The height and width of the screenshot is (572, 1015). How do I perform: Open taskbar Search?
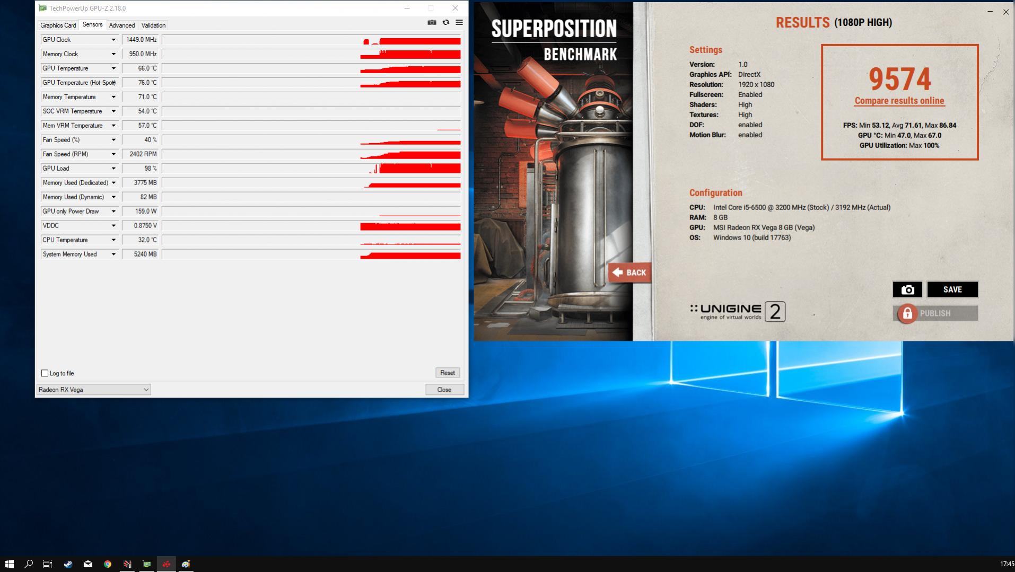coord(29,564)
